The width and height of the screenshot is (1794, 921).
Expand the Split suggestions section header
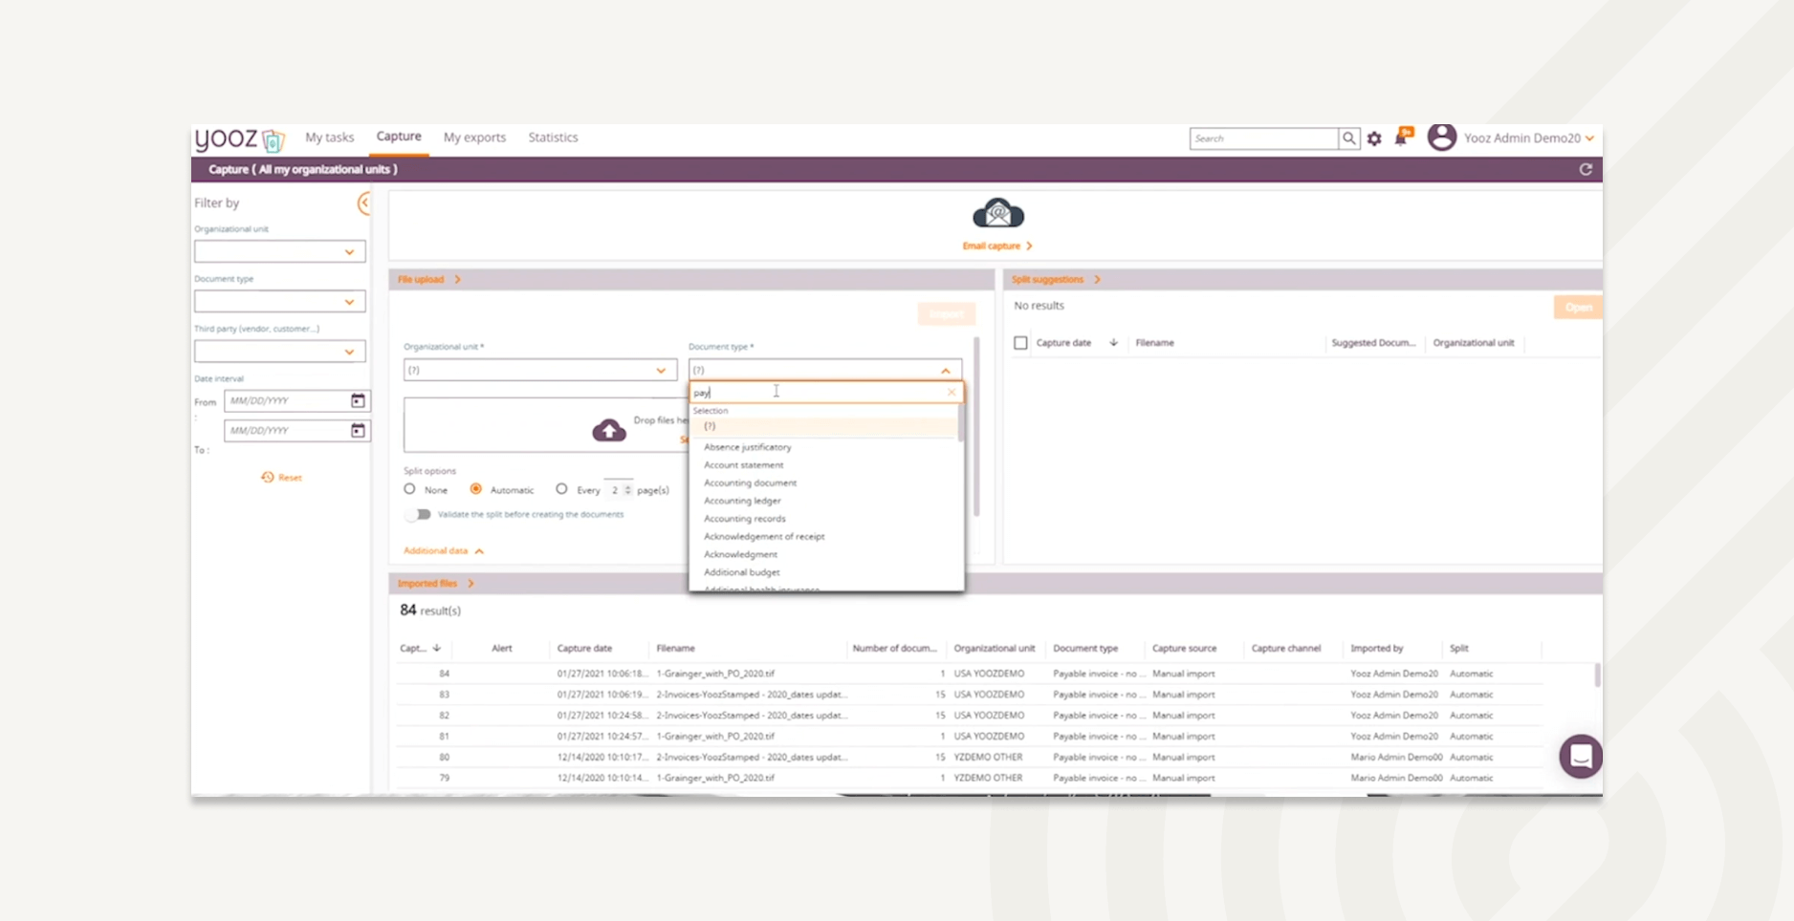coord(1056,280)
